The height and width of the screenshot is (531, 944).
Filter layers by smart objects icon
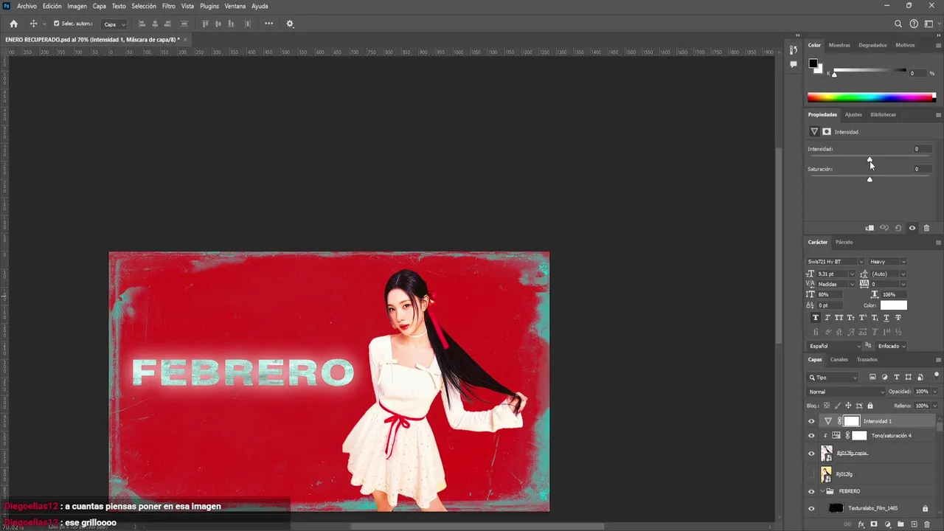920,377
